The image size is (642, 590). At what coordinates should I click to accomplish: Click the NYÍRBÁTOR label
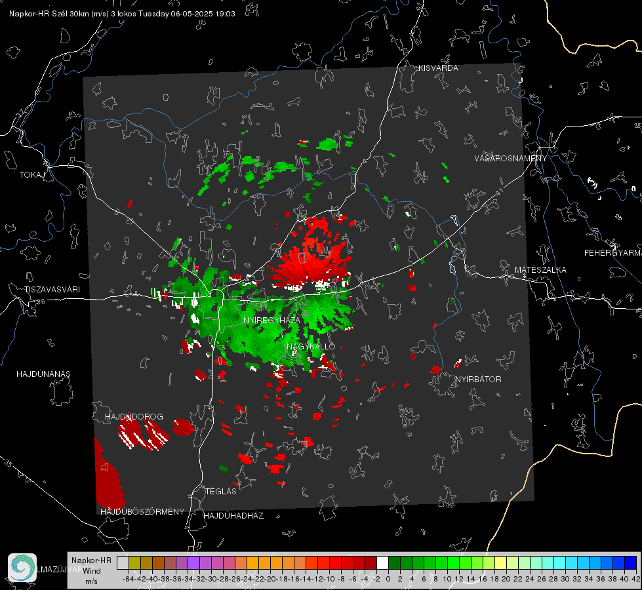(x=478, y=380)
